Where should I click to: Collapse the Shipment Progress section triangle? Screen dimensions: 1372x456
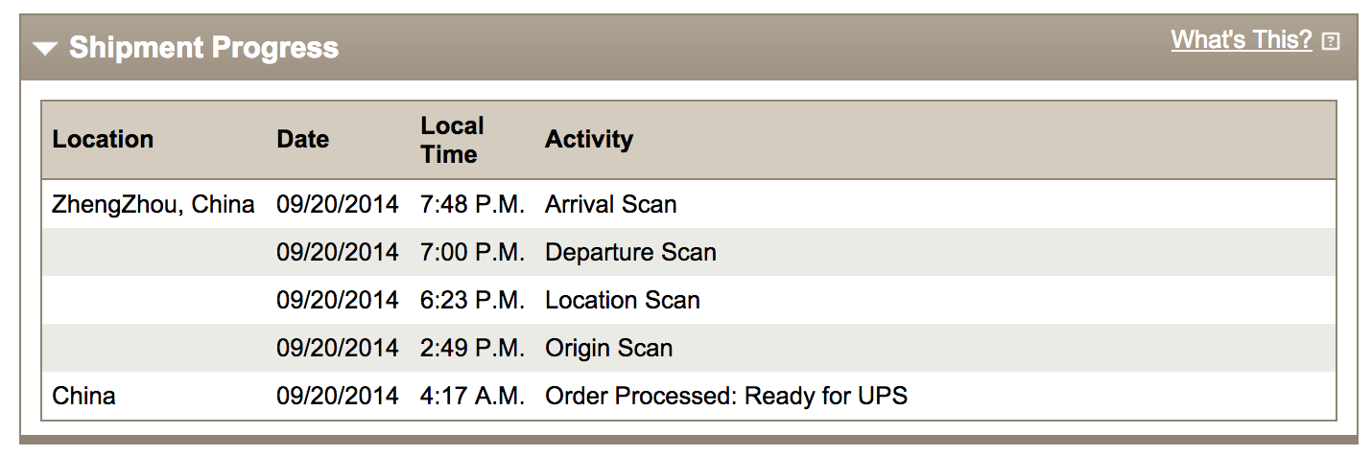coord(45,49)
